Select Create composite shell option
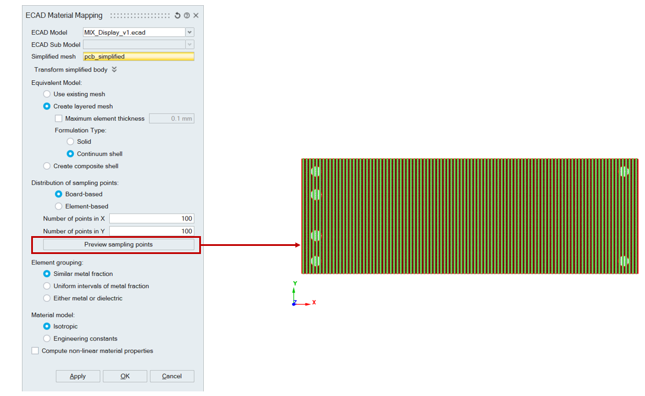This screenshot has height=396, width=645. pos(47,166)
